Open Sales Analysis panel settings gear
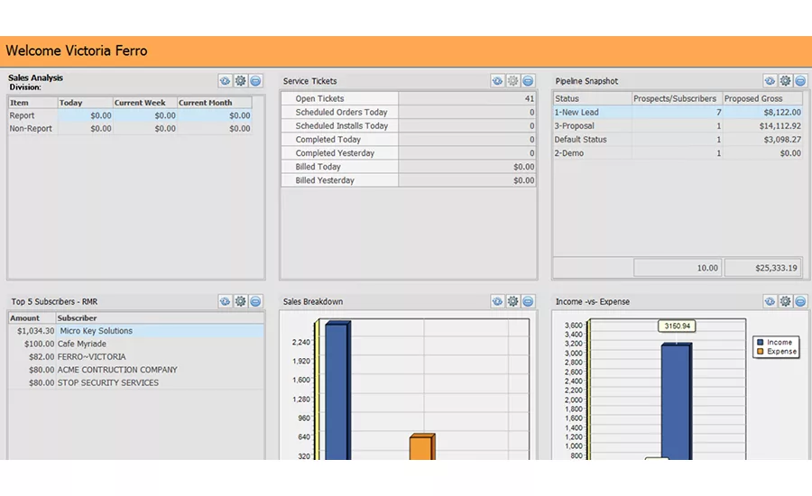This screenshot has height=496, width=812. pyautogui.click(x=240, y=81)
